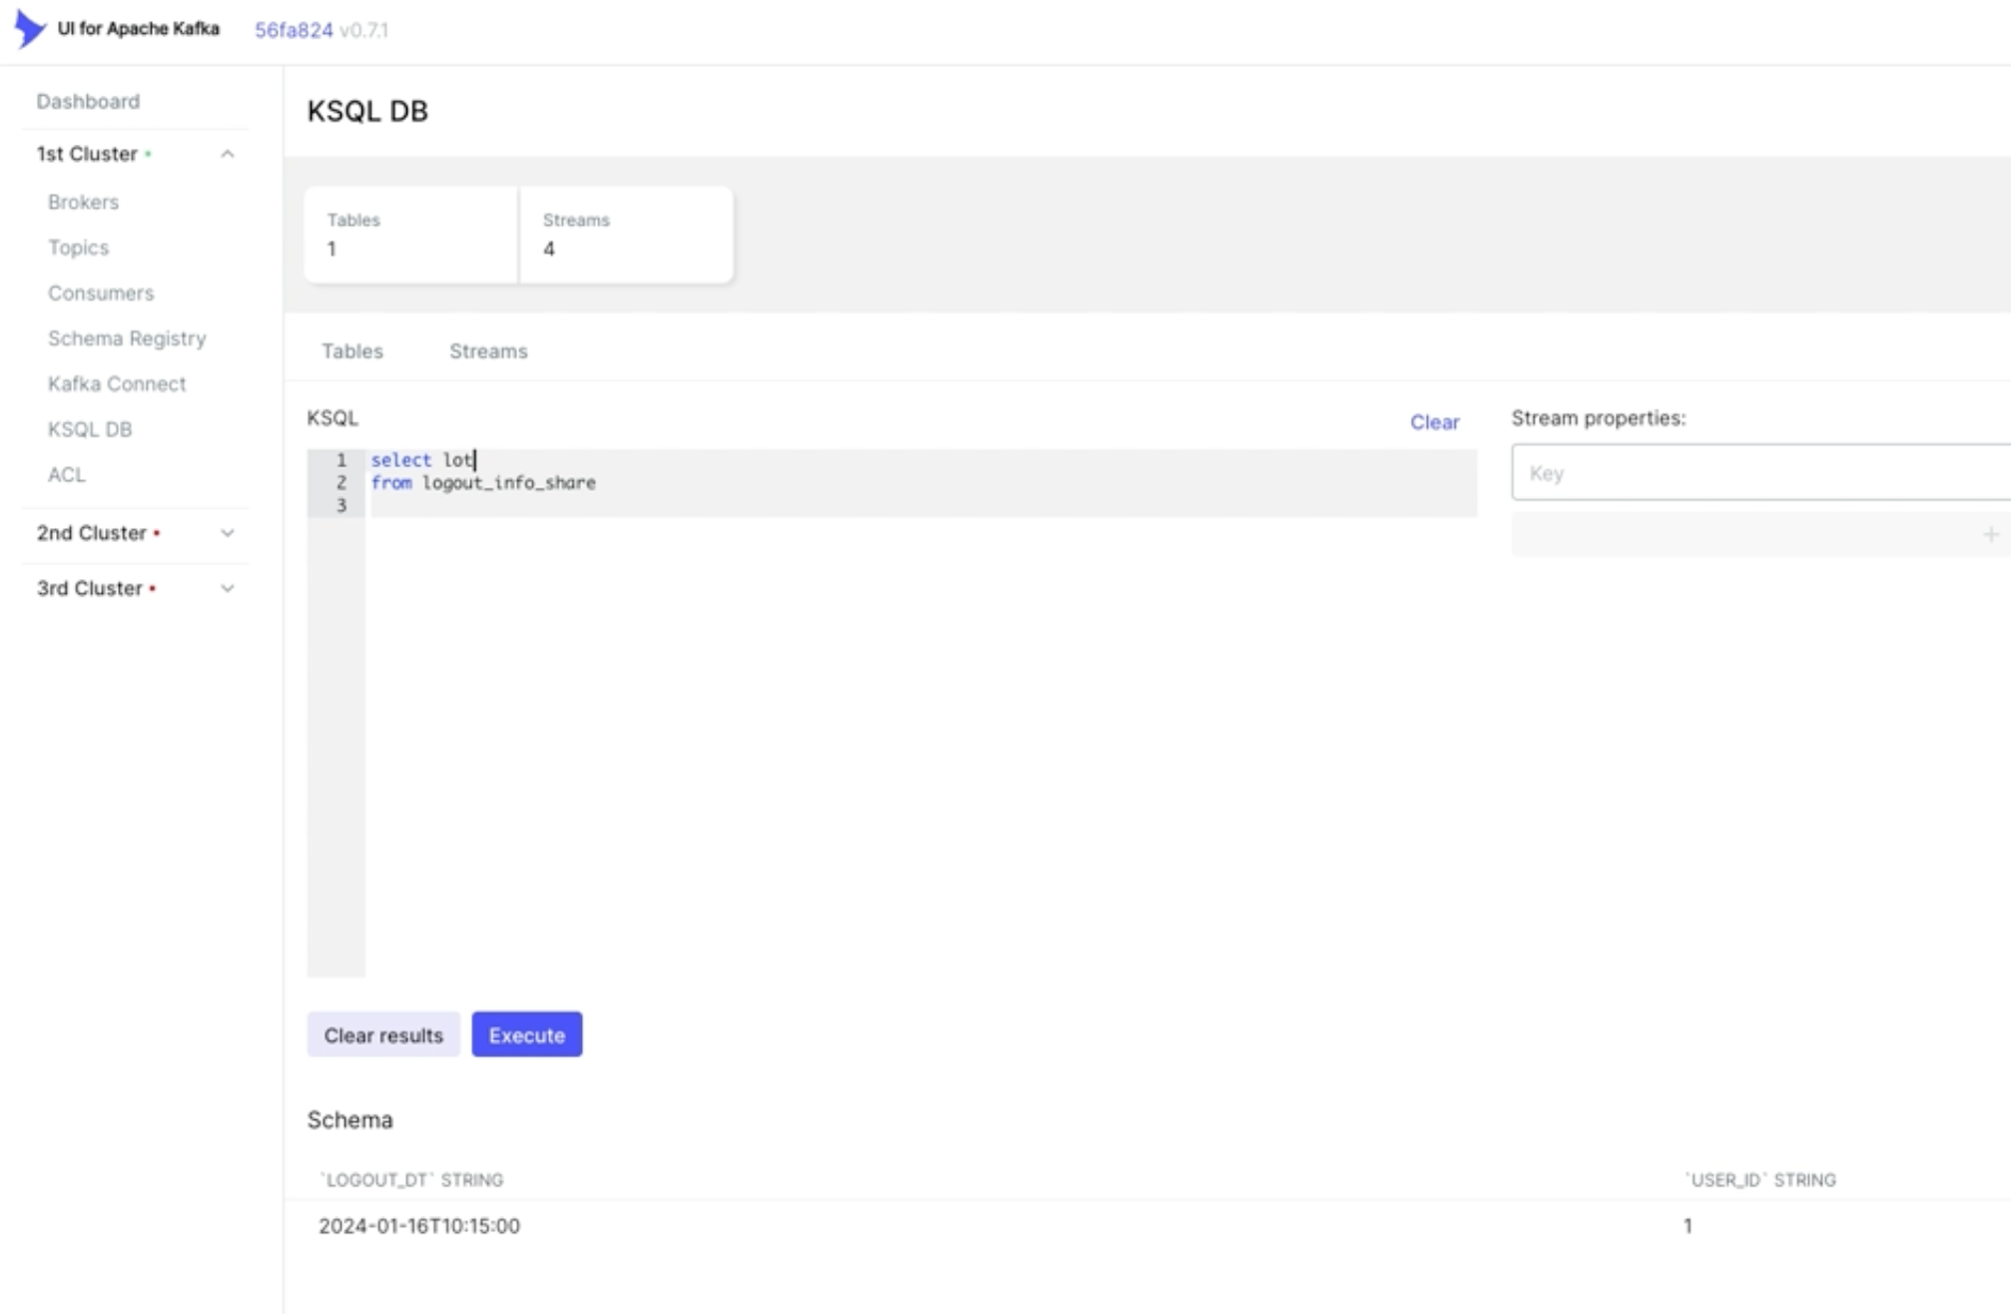The width and height of the screenshot is (2011, 1314).
Task: Go to Brokers in sidebar
Action: [x=83, y=202]
